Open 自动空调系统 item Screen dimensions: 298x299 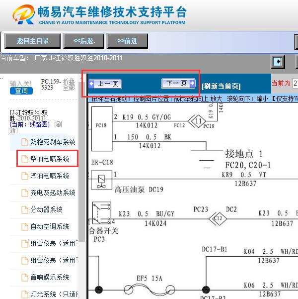click(50, 227)
